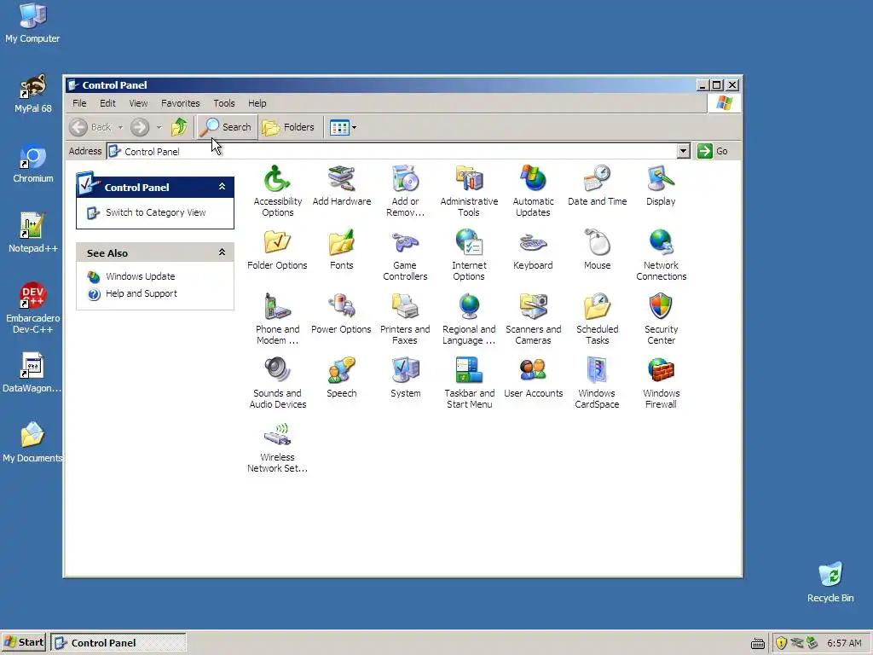The height and width of the screenshot is (655, 873).
Task: Open the Windows Update link
Action: point(141,276)
